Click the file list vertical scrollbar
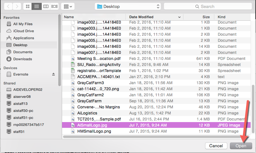 click(x=253, y=108)
